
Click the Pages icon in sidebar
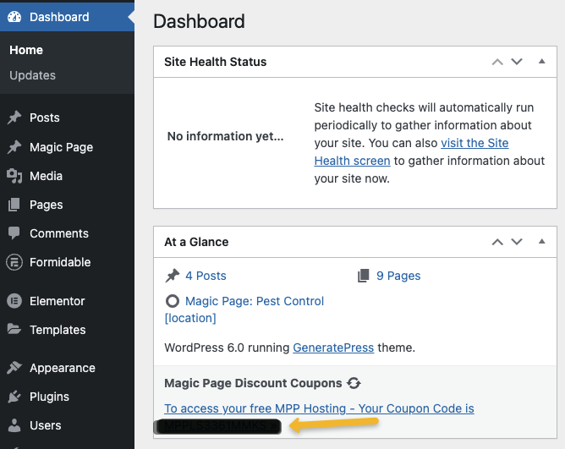14,205
